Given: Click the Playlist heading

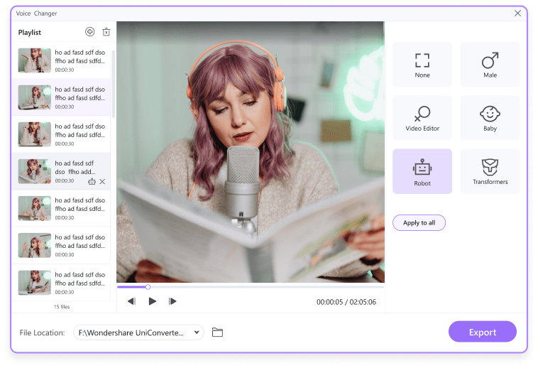Looking at the screenshot, I should [x=30, y=32].
